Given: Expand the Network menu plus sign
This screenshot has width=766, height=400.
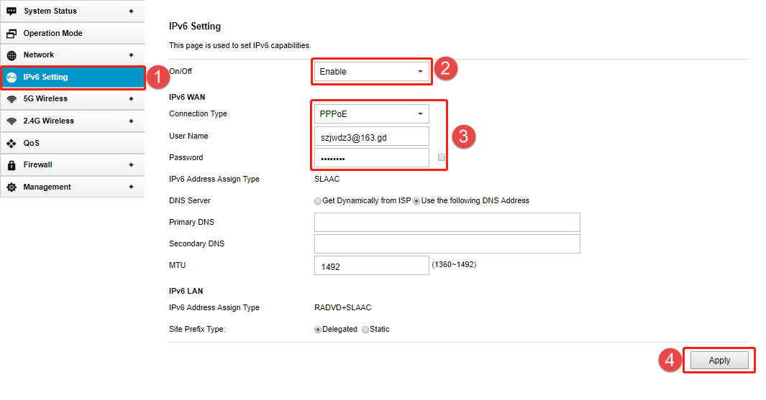Looking at the screenshot, I should click(x=131, y=55).
